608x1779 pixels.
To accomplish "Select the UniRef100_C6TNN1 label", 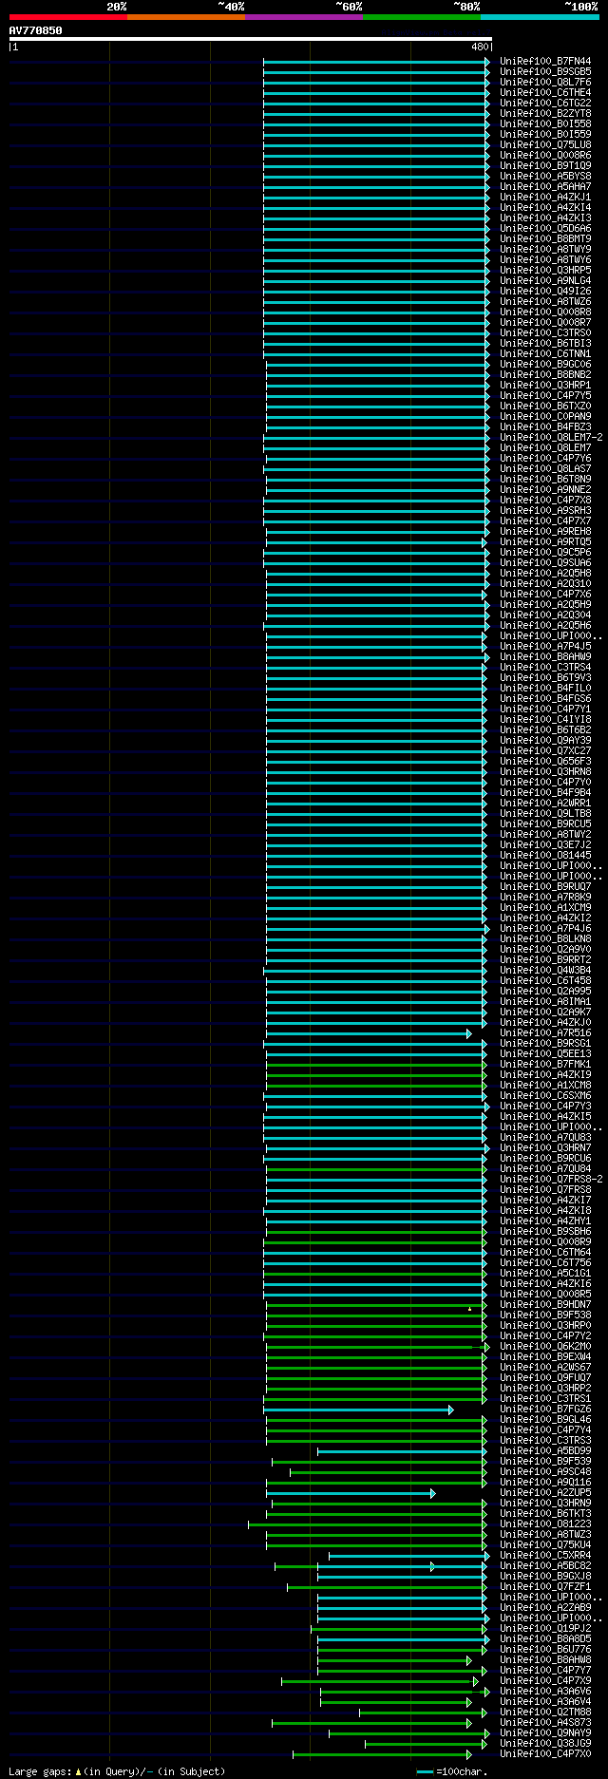I will (x=545, y=354).
